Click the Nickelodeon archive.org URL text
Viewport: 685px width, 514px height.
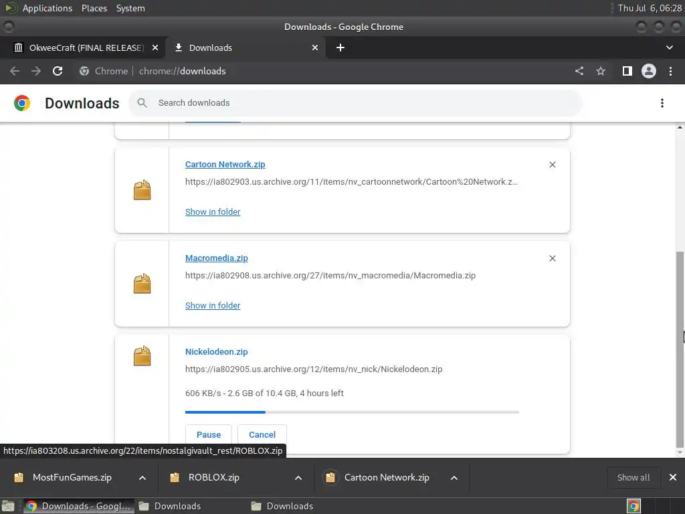point(314,369)
